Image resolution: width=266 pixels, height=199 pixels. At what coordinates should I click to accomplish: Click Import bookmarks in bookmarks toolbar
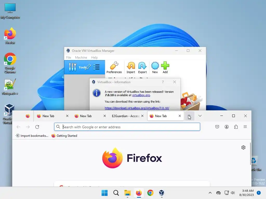pos(32,136)
